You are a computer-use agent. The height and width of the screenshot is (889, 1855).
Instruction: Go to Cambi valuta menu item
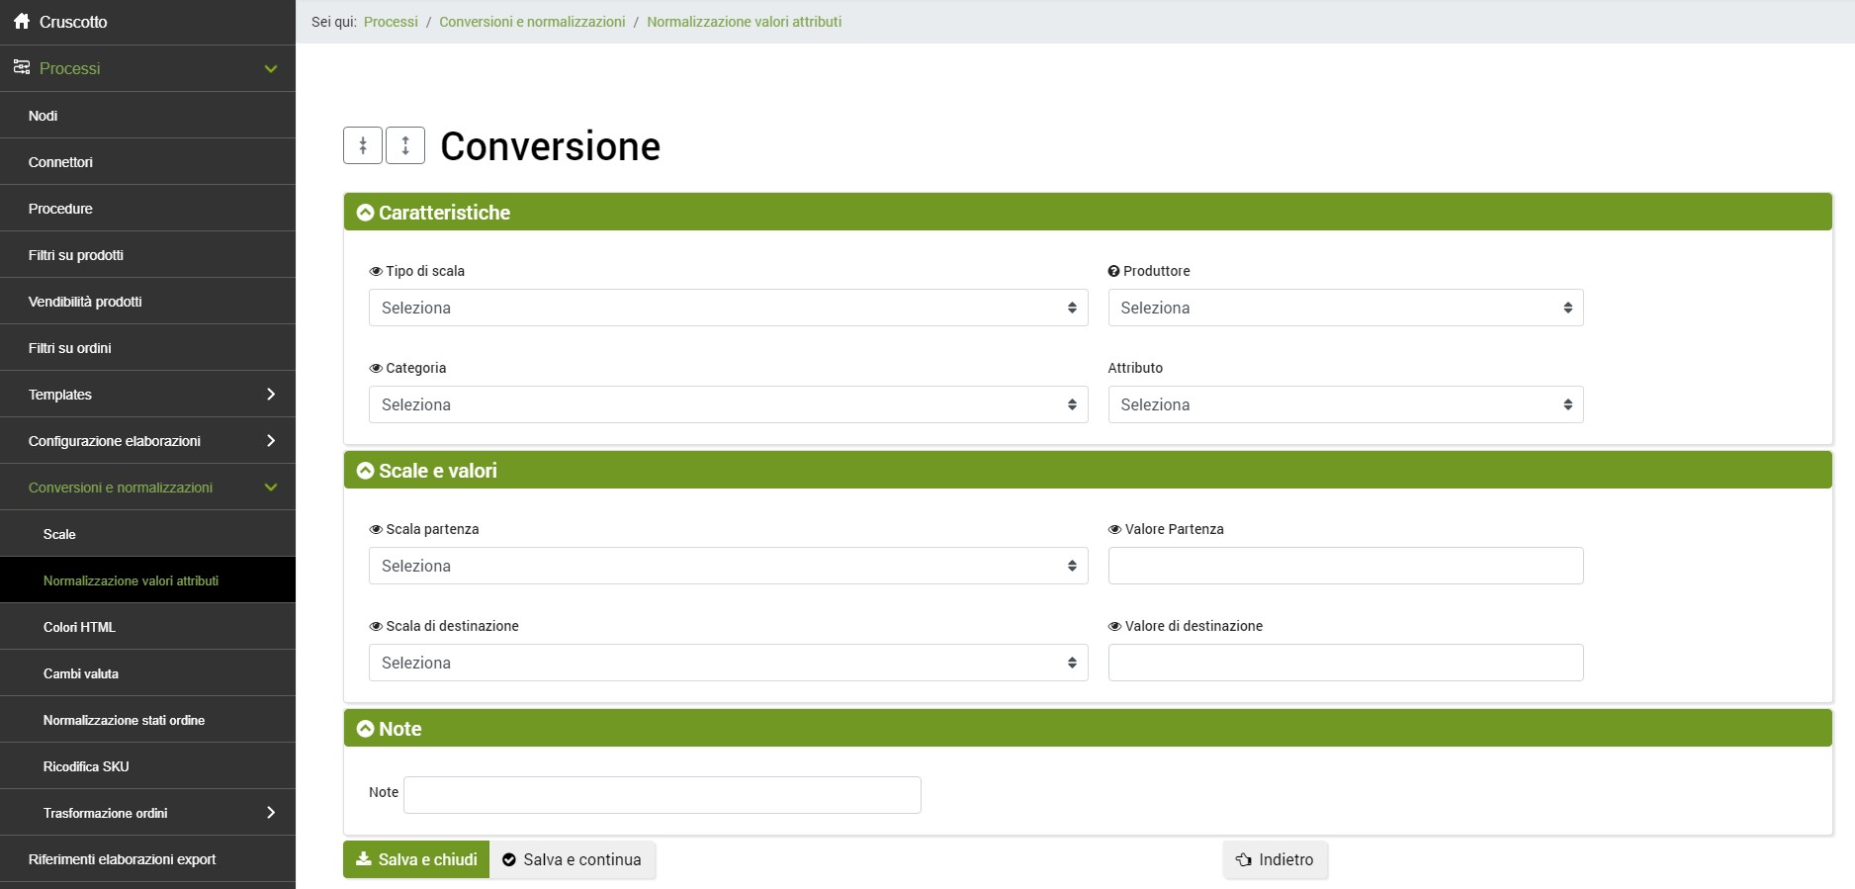81,673
